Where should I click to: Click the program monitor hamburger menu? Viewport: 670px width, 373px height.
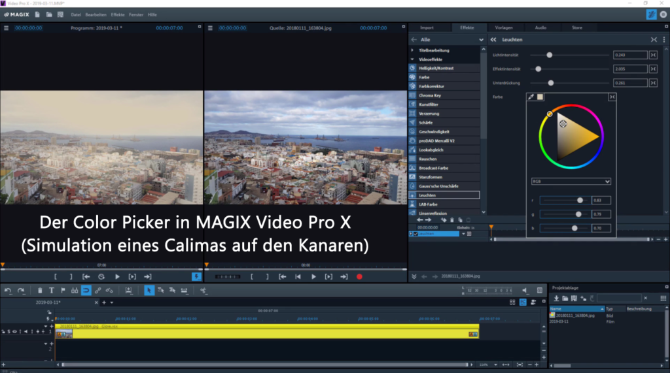coord(6,27)
